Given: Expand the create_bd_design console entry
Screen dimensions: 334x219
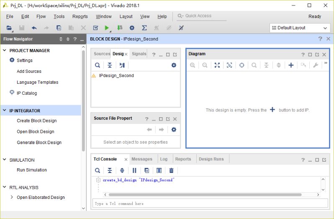Looking at the screenshot, I should click(x=98, y=180).
